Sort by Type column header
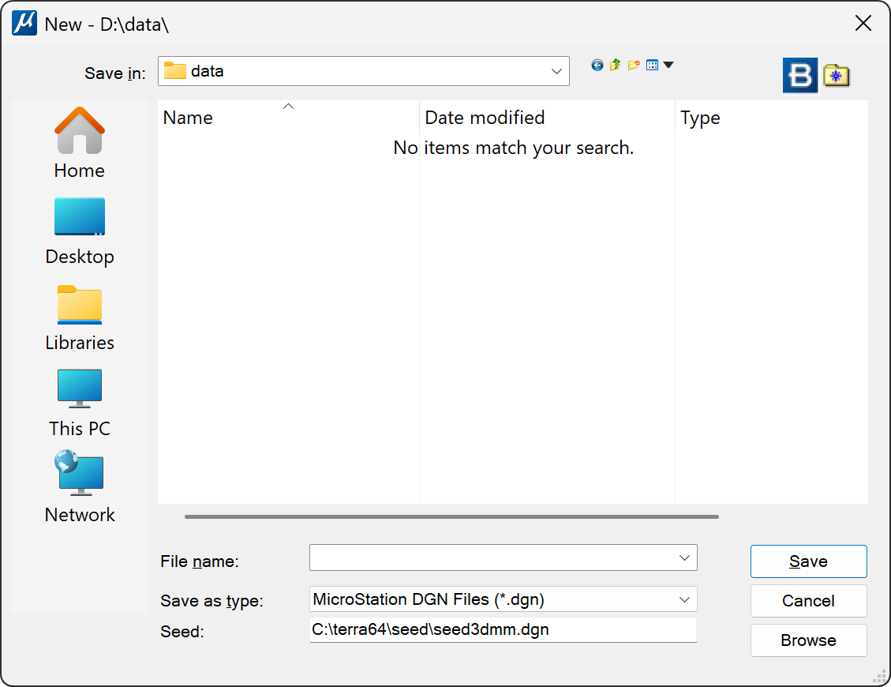This screenshot has height=687, width=891. click(772, 117)
